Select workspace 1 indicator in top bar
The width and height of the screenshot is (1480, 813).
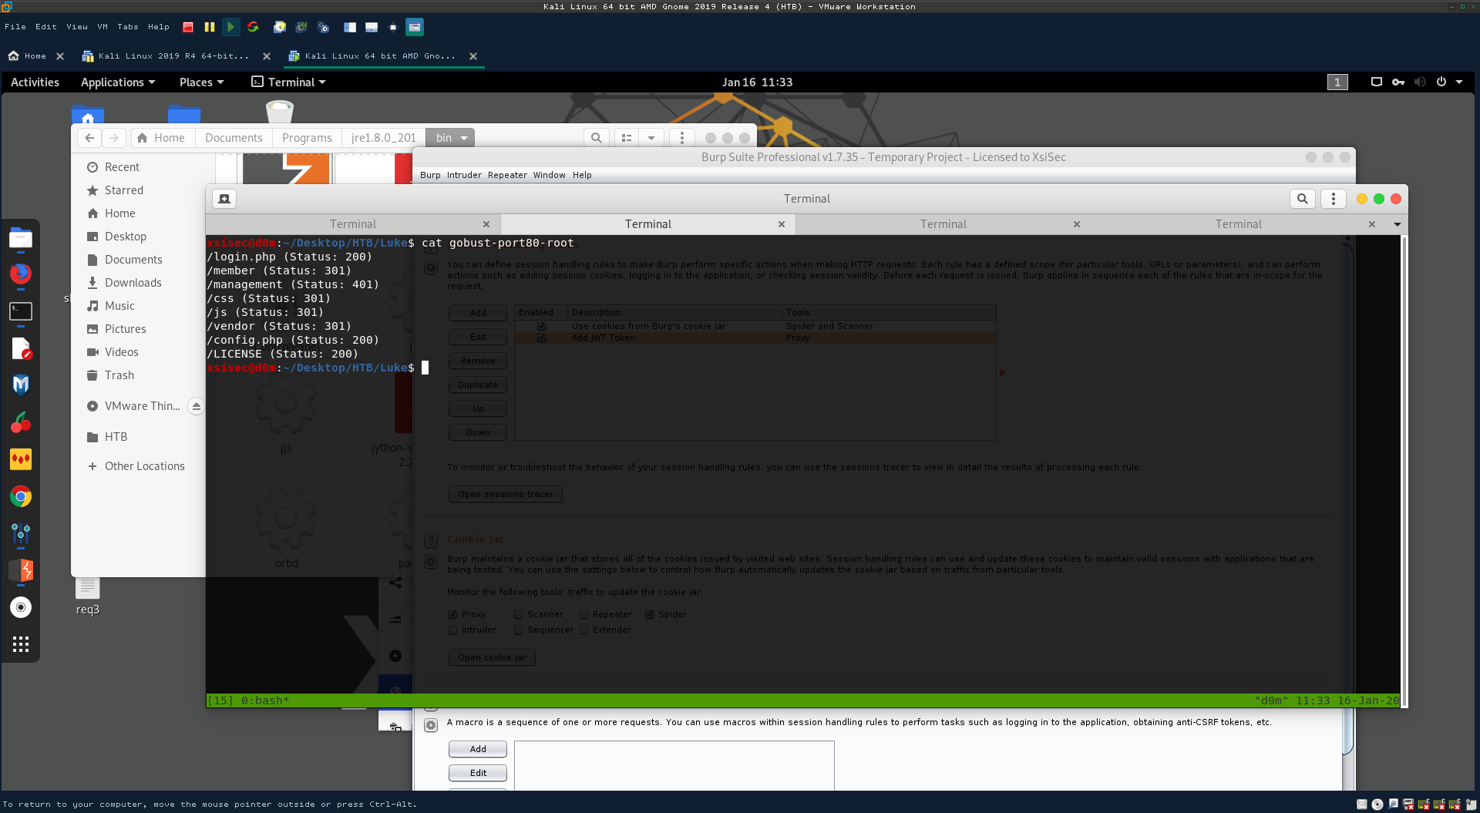[1337, 82]
